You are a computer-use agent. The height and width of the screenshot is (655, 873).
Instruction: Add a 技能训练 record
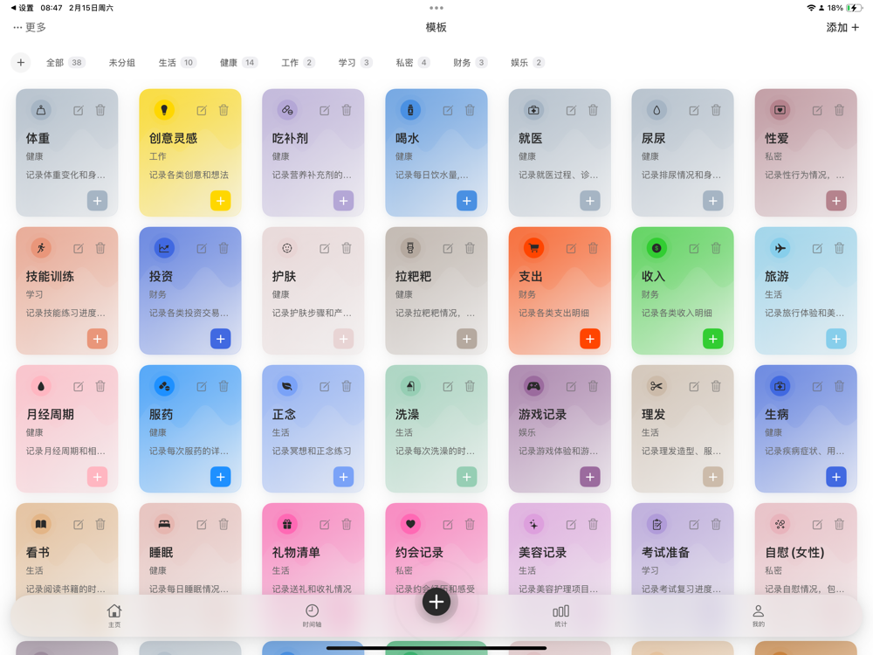click(98, 339)
